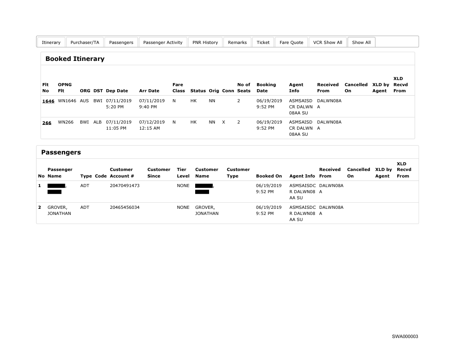Go to the Remarks tab
460x355 pixels.
pyautogui.click(x=237, y=42)
